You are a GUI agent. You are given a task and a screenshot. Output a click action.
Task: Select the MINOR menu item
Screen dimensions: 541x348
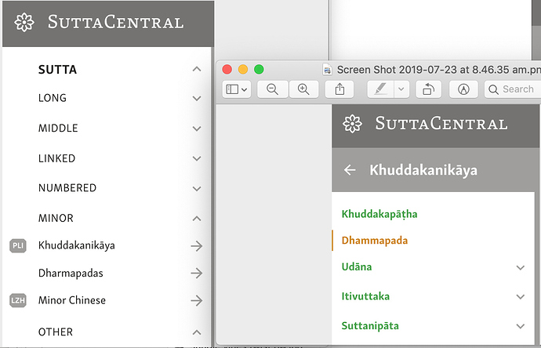point(56,218)
